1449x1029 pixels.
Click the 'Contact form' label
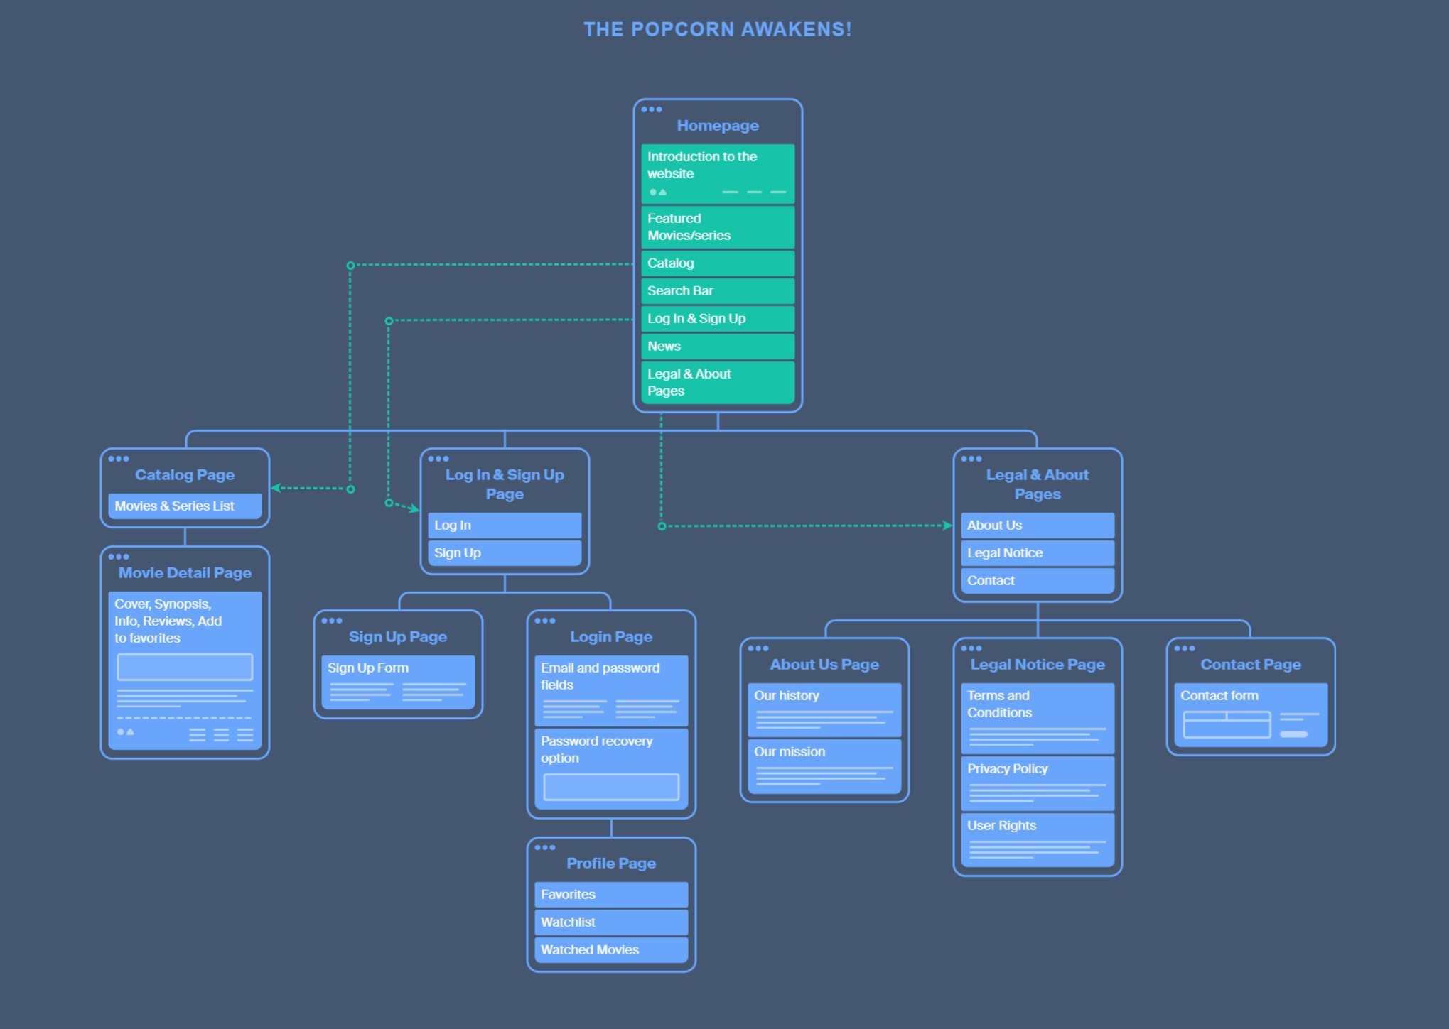1219,696
